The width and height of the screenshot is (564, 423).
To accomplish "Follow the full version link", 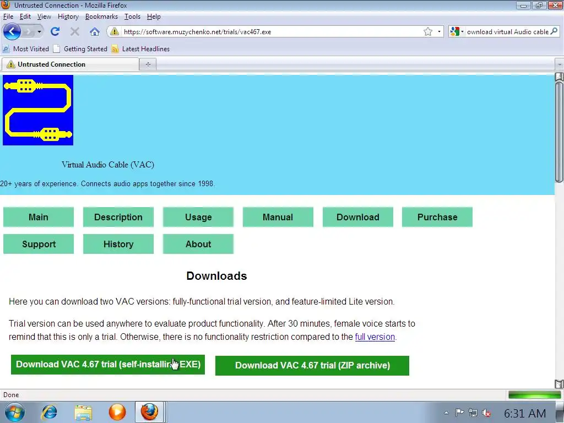I will tap(375, 337).
